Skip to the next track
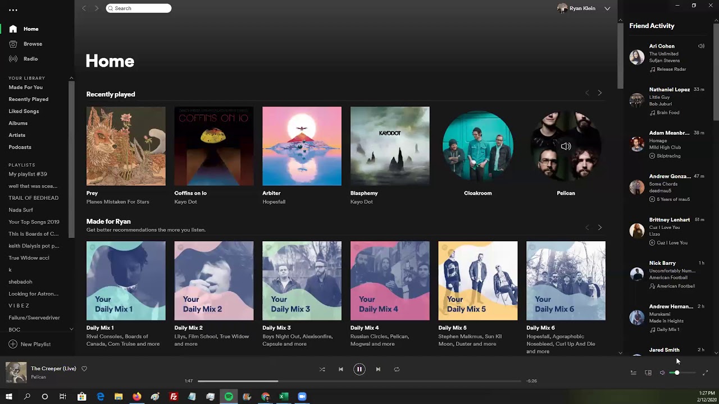 378,369
